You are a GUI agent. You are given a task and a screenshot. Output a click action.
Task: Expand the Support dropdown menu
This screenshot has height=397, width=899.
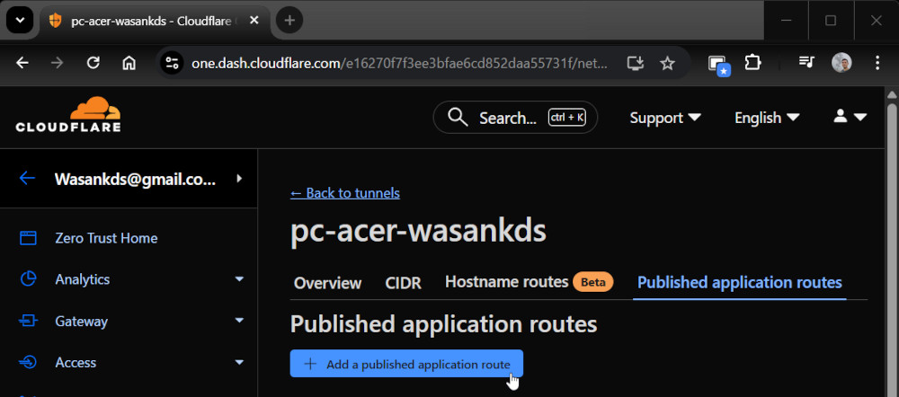(665, 118)
